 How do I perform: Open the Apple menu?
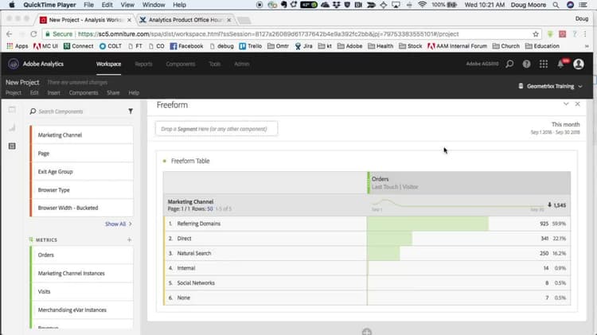click(x=11, y=5)
